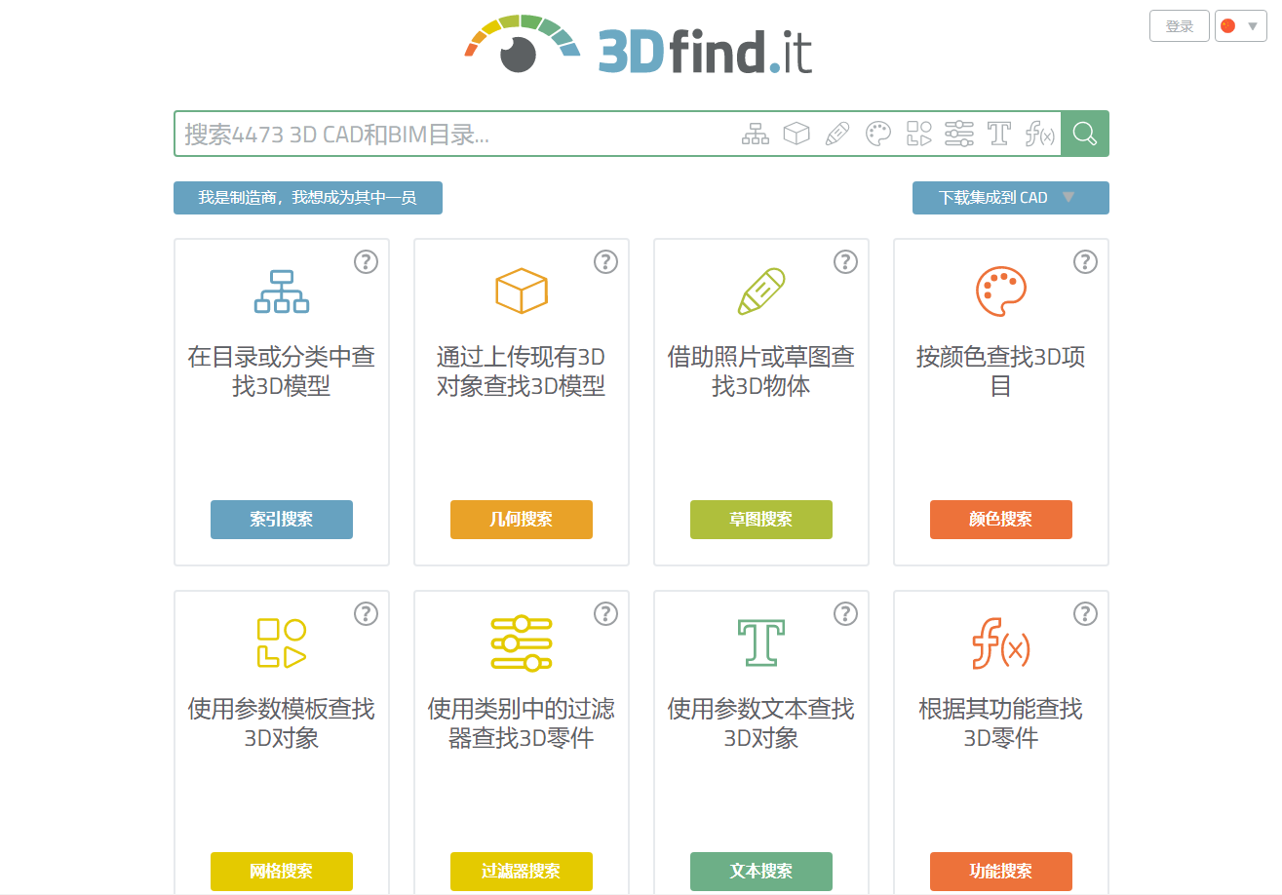Screen dimensions: 1282x895
Task: Select the text search T icon in search bar
Action: pyautogui.click(x=998, y=134)
